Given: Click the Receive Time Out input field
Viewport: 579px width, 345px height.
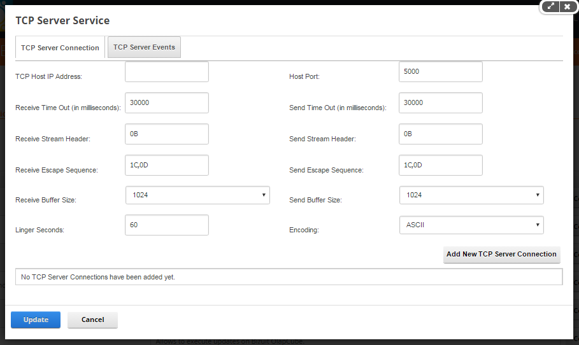Looking at the screenshot, I should tap(167, 103).
